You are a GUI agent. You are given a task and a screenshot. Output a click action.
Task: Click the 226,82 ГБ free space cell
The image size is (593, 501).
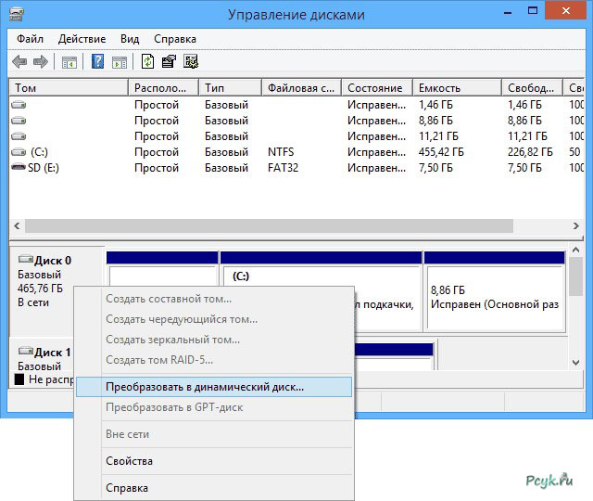click(530, 152)
